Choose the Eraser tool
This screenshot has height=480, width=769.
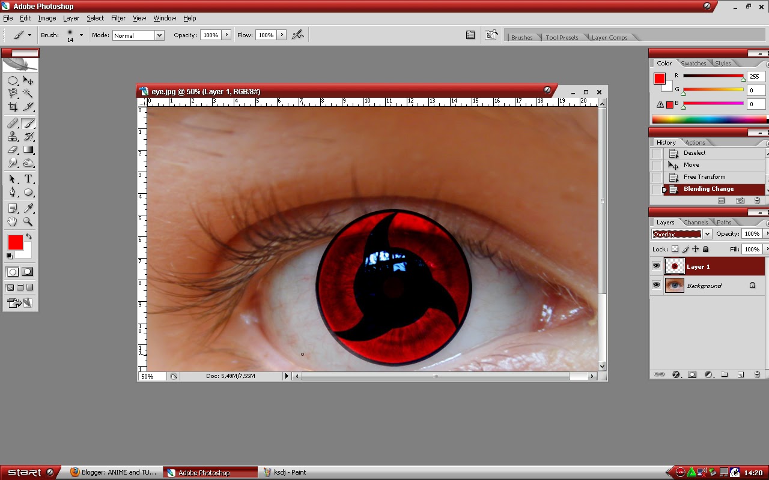pyautogui.click(x=13, y=150)
